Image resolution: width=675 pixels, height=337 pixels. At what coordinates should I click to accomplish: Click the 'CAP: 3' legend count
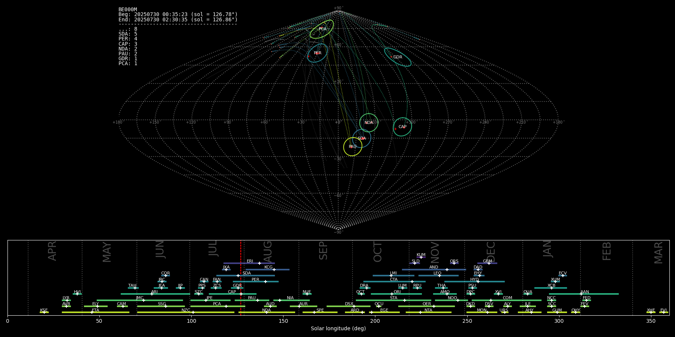[x=128, y=44]
